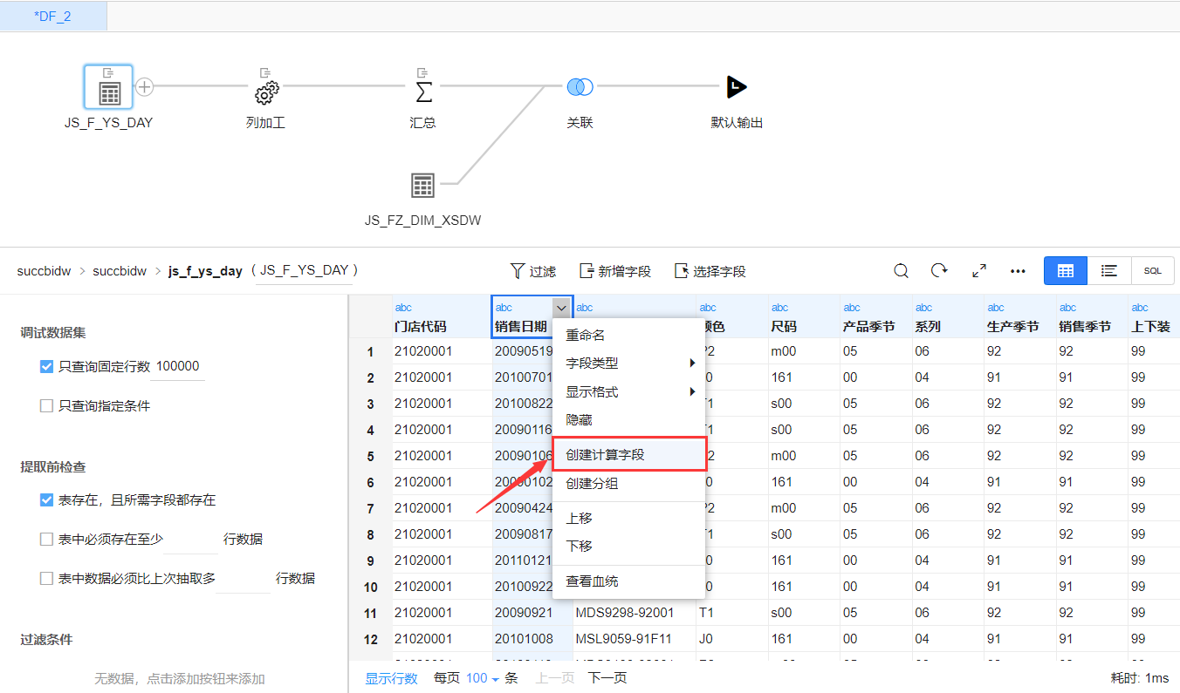Click the 尺码 column header

pos(804,317)
